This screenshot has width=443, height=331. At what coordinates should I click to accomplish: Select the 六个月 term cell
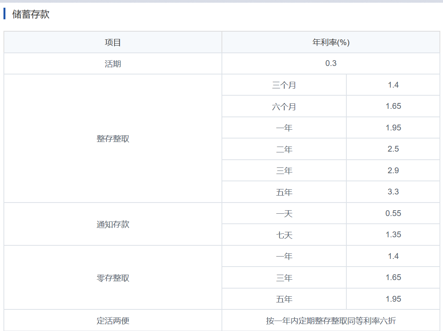click(284, 106)
